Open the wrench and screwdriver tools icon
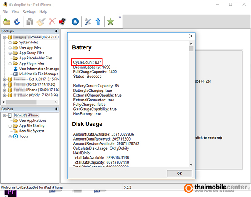This screenshot has width=251, height=197. tap(87, 22)
